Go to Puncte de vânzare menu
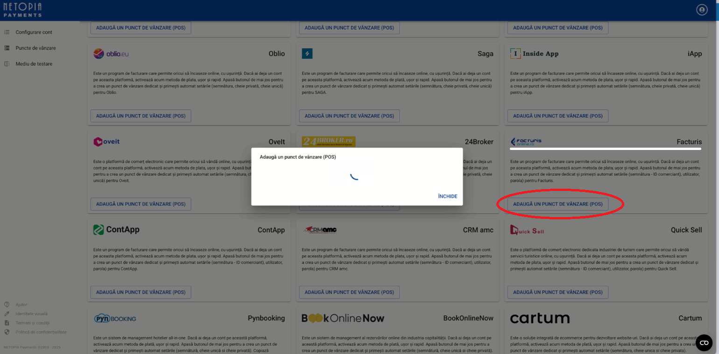 click(35, 48)
